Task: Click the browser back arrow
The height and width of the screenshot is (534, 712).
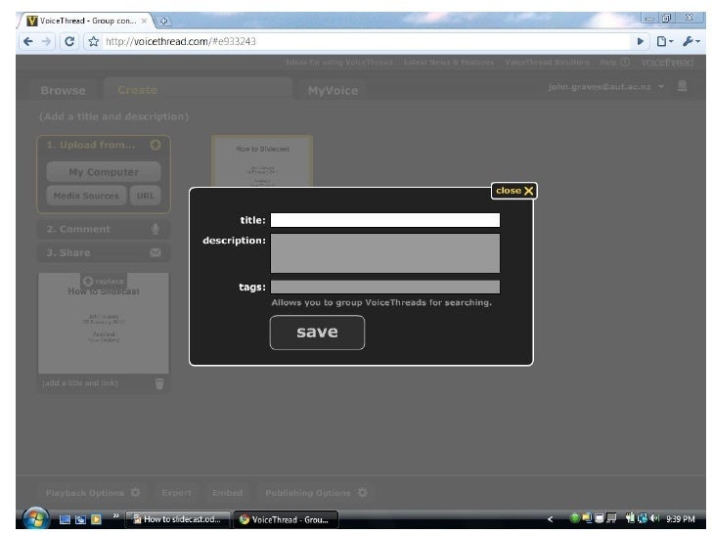Action: (28, 42)
